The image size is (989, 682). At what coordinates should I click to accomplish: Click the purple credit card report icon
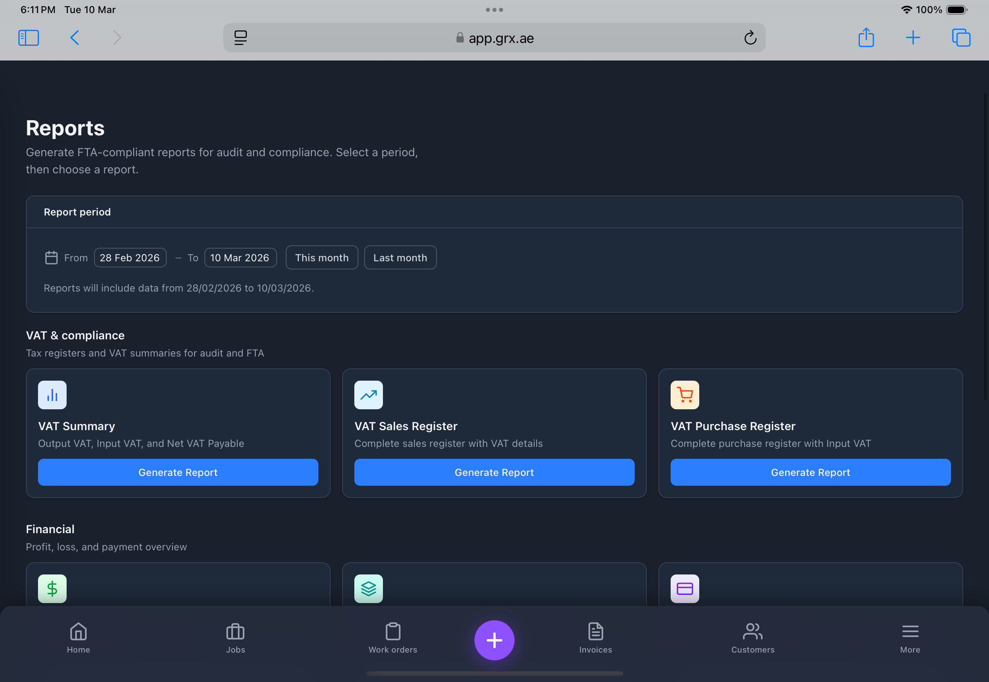[684, 588]
